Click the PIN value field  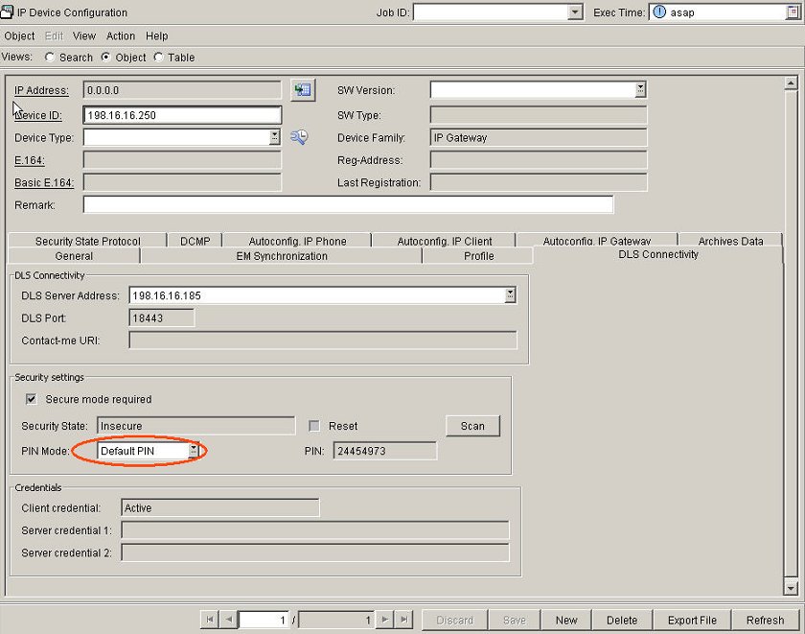click(x=384, y=451)
